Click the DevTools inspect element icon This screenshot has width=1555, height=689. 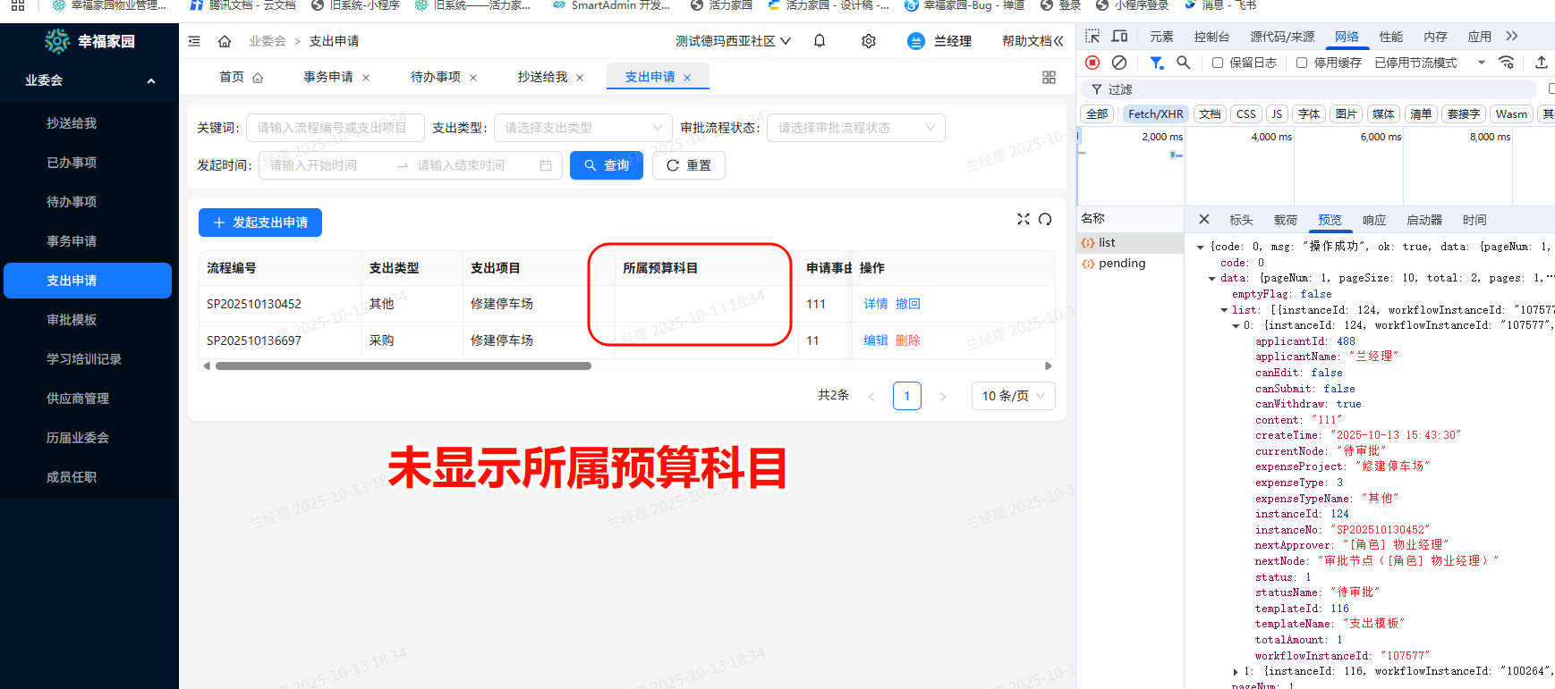click(x=1092, y=37)
